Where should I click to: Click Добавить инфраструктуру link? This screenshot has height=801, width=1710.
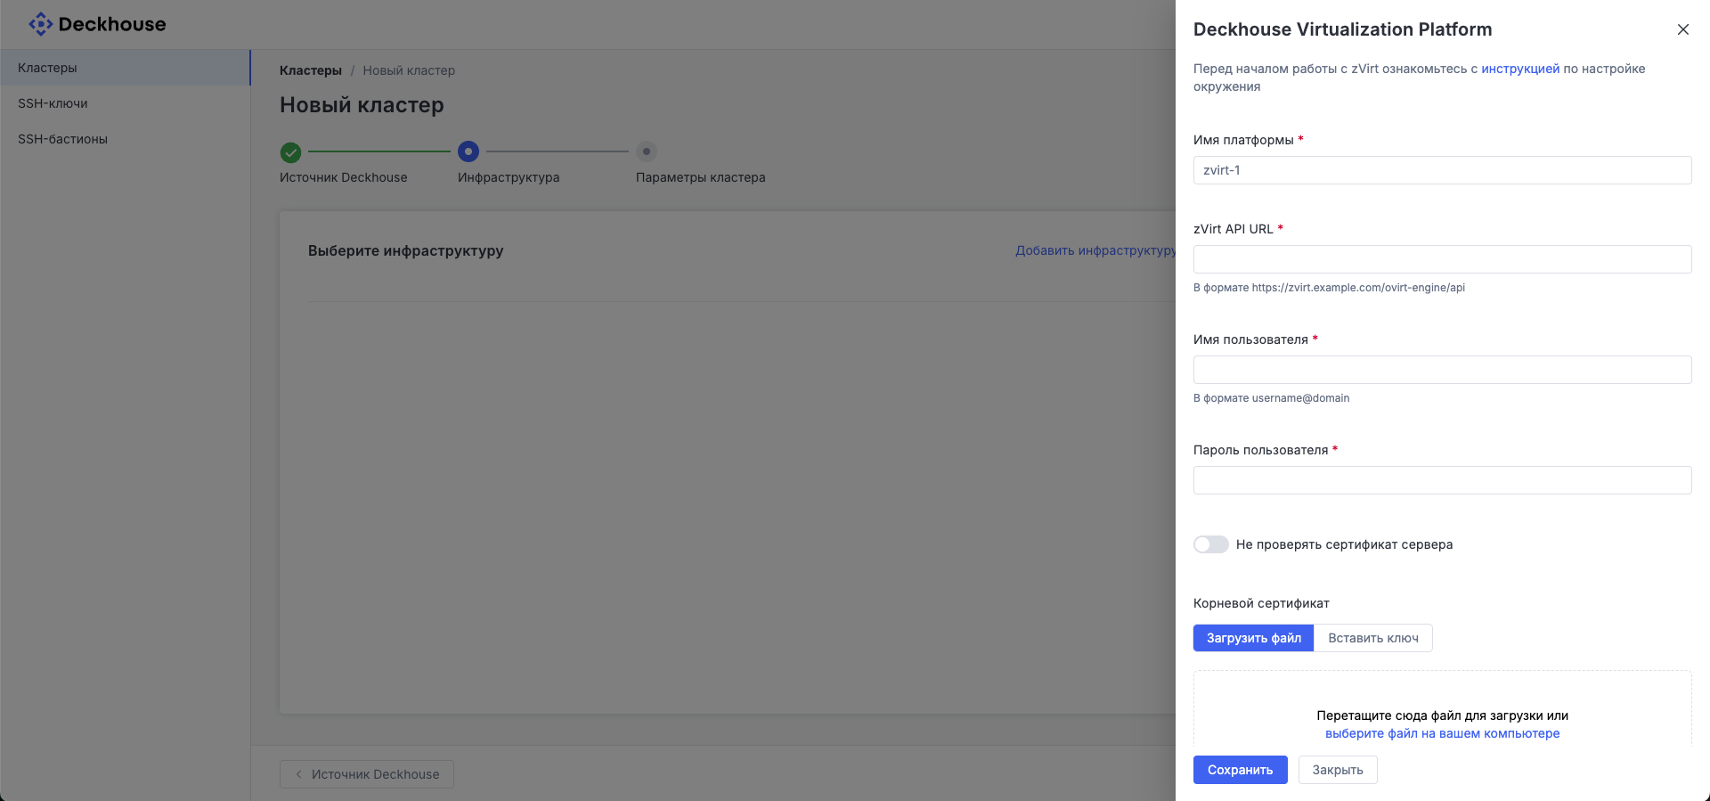(1095, 250)
